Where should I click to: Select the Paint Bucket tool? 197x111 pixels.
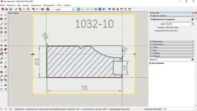tap(2, 19)
